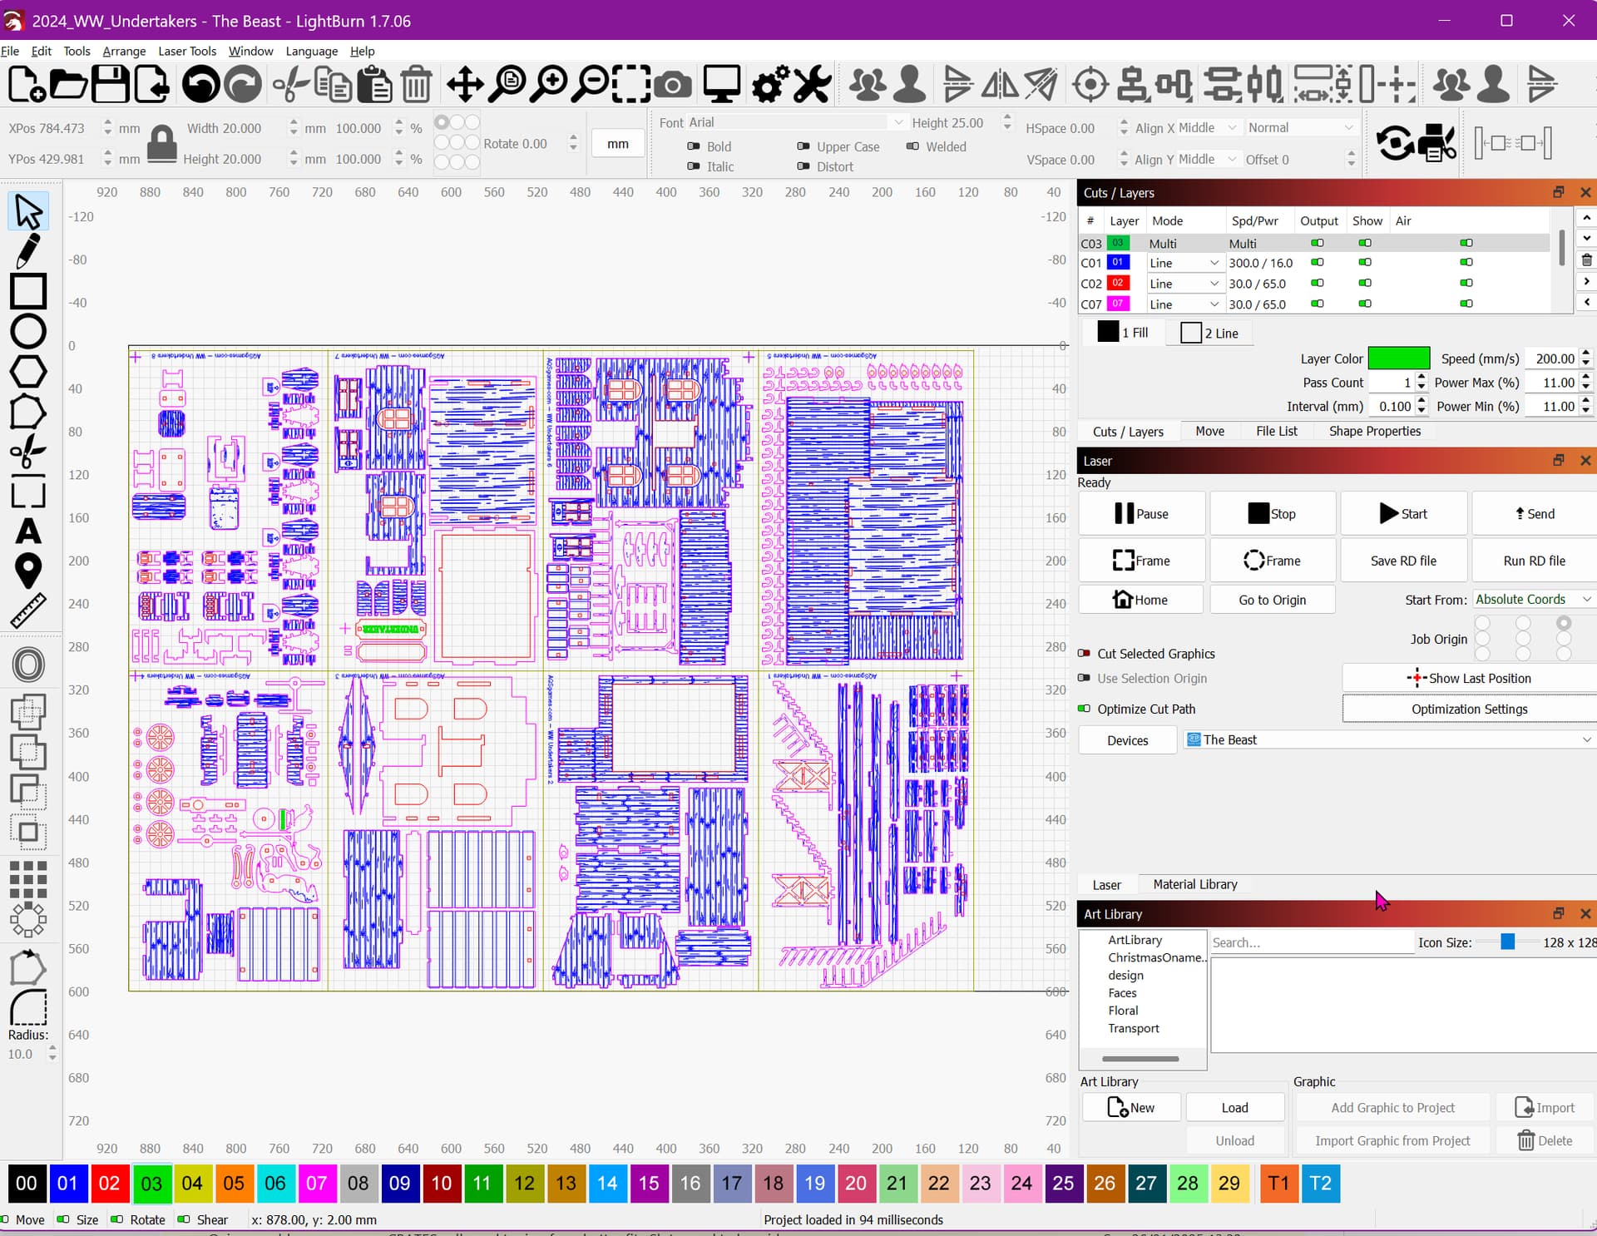Open the Font Arial dropdown
The width and height of the screenshot is (1597, 1236).
[x=797, y=122]
